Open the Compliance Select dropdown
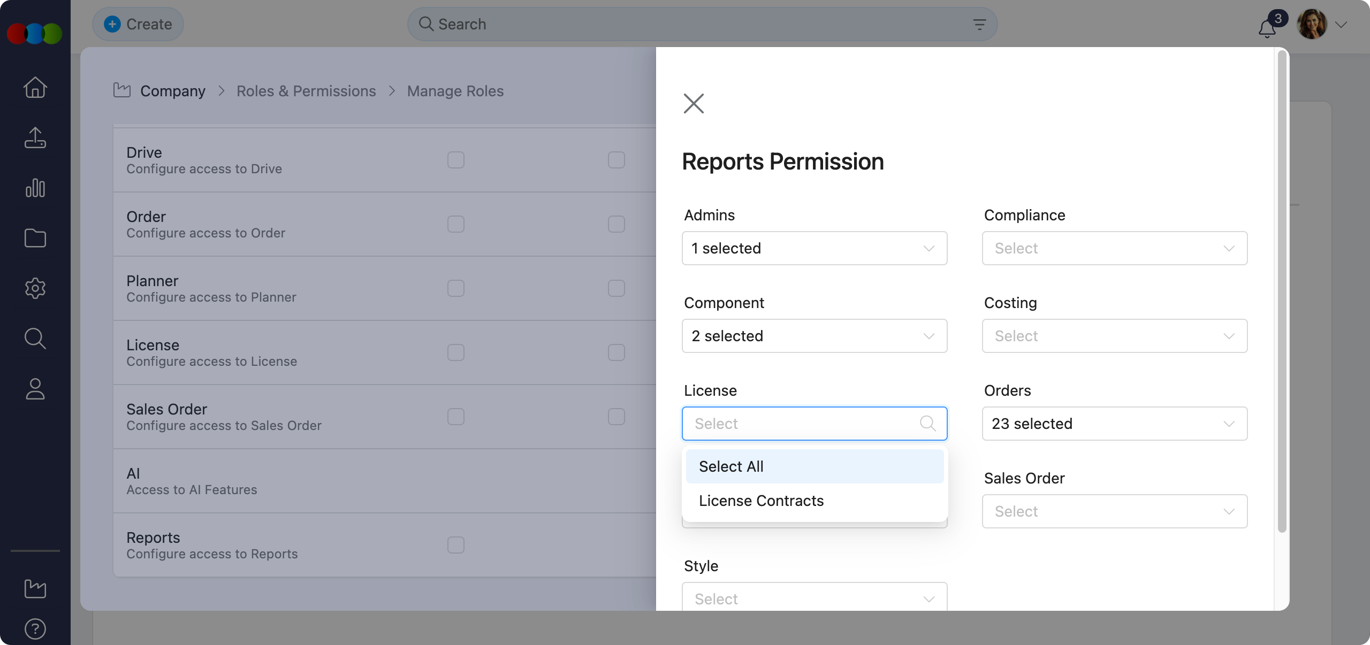 point(1114,248)
